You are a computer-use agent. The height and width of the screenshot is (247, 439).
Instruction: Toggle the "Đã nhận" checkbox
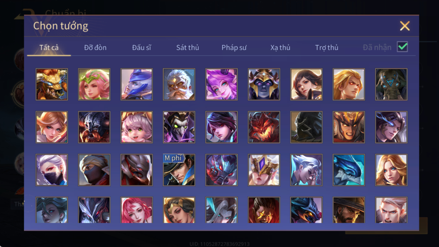coord(402,47)
